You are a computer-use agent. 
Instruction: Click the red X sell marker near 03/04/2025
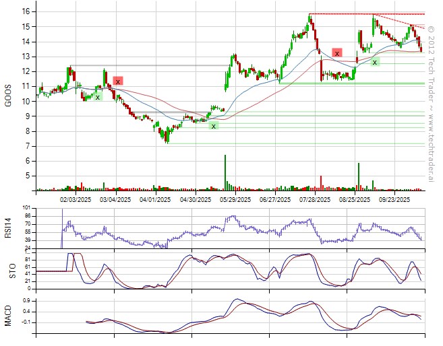click(118, 81)
